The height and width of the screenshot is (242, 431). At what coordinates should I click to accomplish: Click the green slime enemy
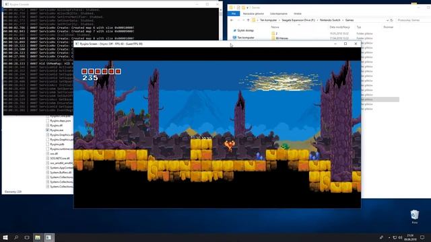285,147
